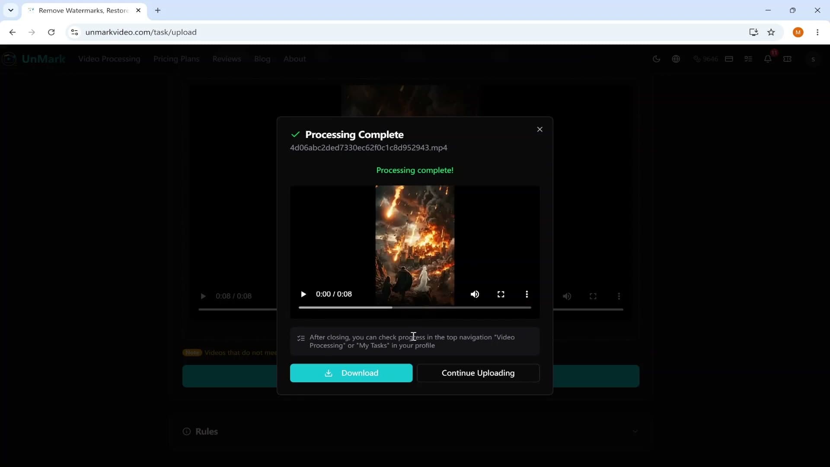Image resolution: width=830 pixels, height=467 pixels.
Task: Open the My Tasks list icon
Action: 748,59
